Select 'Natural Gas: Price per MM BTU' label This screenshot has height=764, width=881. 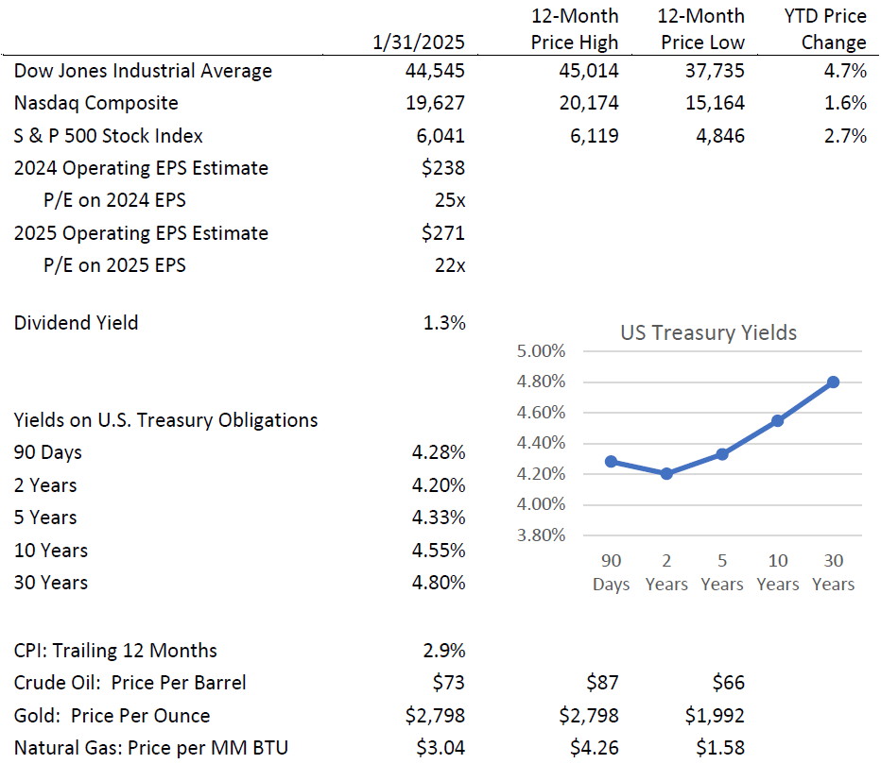[x=150, y=748]
